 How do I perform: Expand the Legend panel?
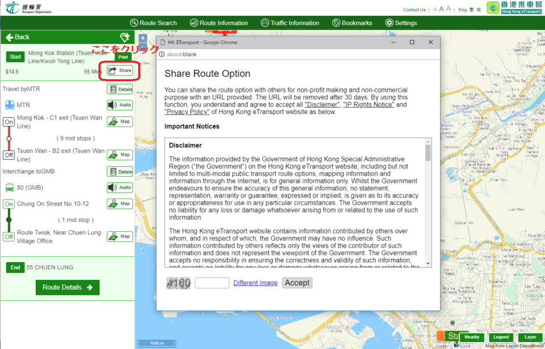pyautogui.click(x=501, y=337)
